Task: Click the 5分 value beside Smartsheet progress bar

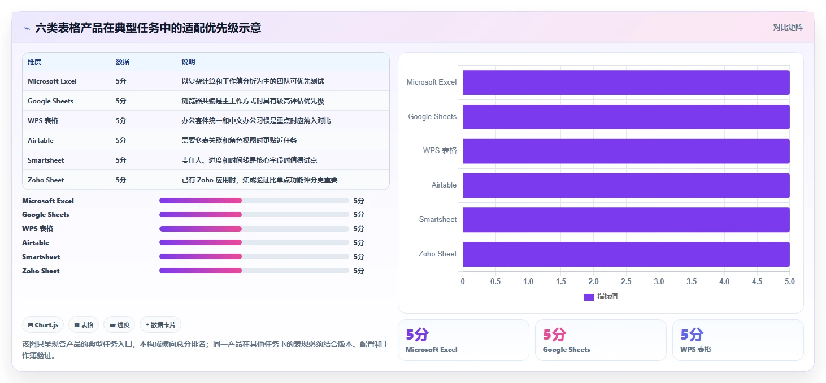Action: [x=359, y=257]
